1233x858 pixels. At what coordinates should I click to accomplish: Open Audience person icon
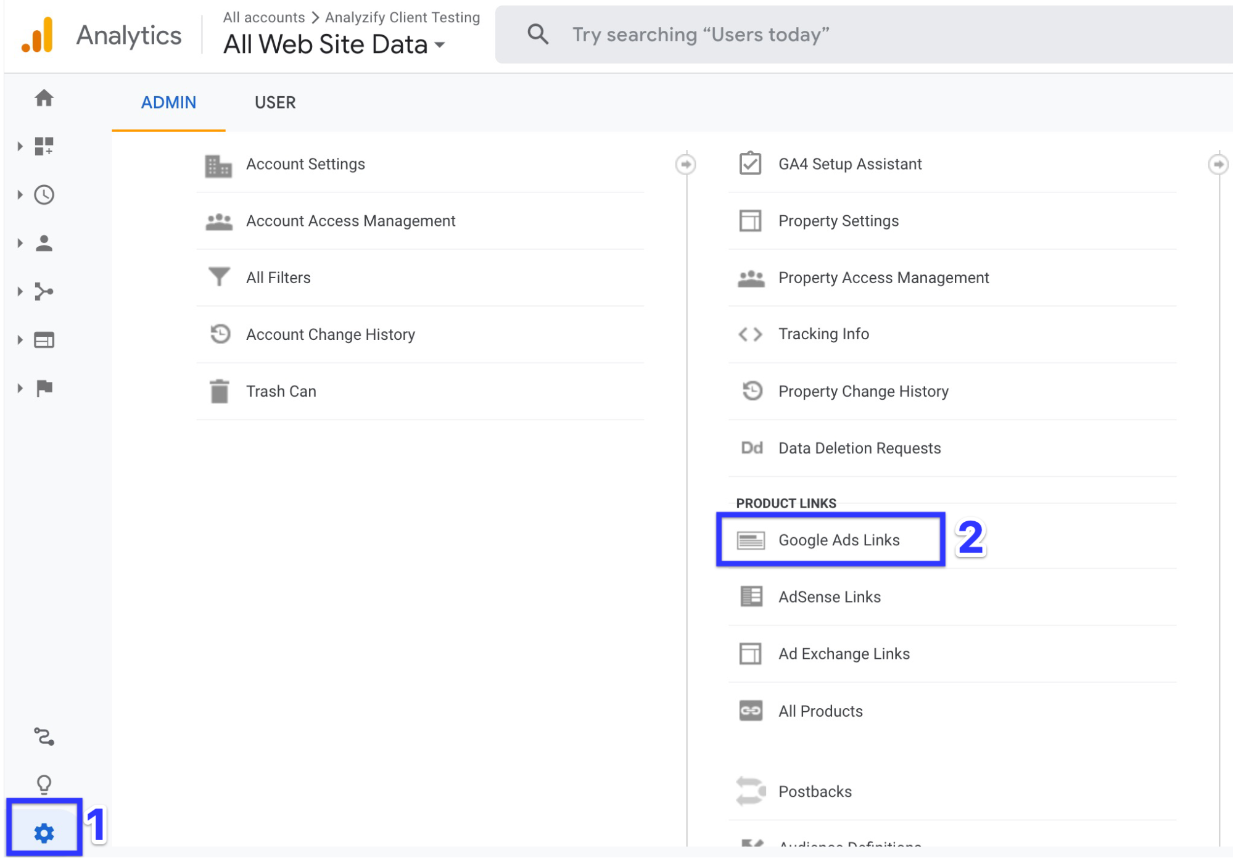(44, 243)
